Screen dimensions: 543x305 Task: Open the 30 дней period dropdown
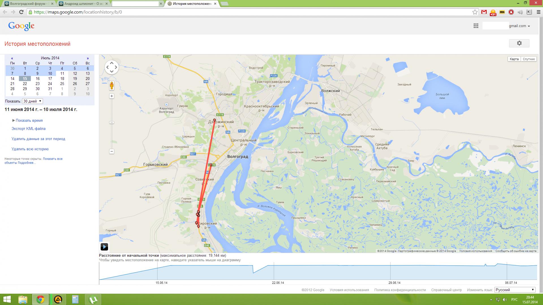pos(33,101)
